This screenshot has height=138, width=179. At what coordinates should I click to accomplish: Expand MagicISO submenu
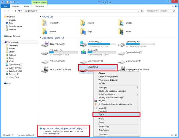(x=138, y=108)
